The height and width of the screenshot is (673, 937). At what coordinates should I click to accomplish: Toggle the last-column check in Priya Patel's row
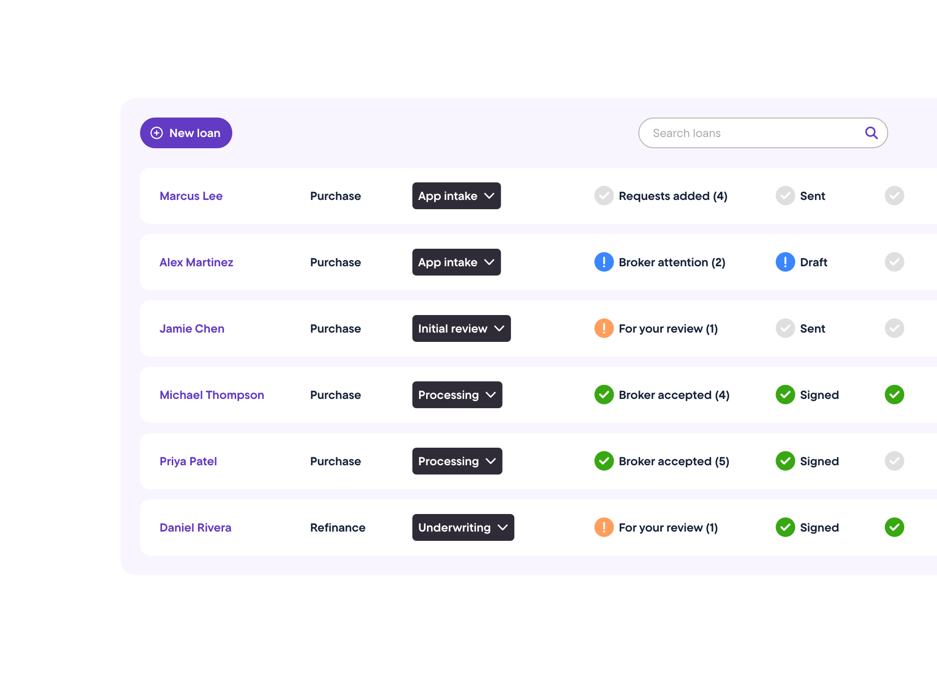(894, 461)
